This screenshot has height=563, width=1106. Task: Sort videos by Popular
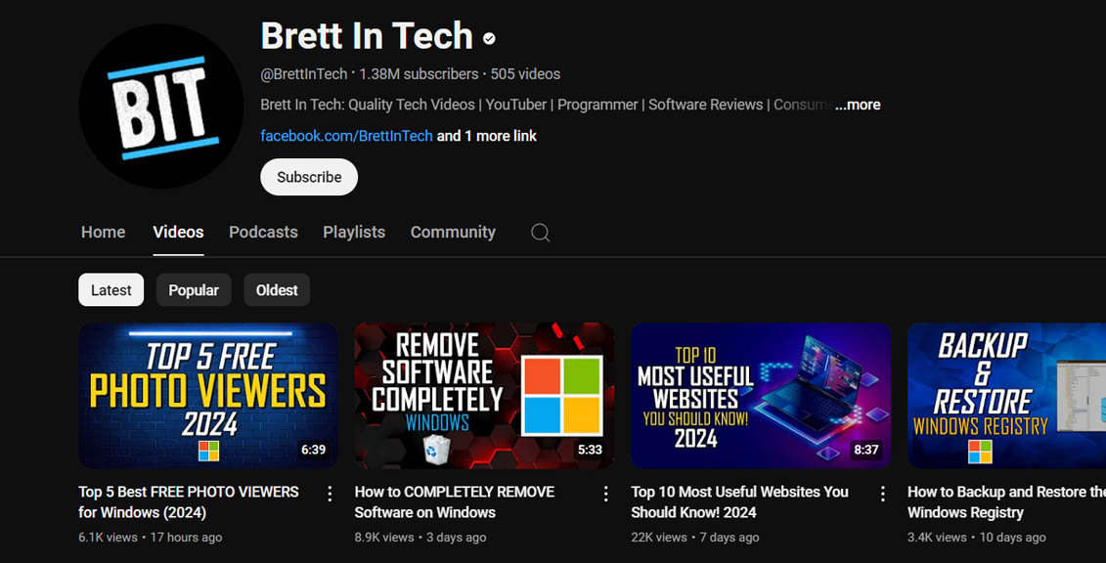194,289
